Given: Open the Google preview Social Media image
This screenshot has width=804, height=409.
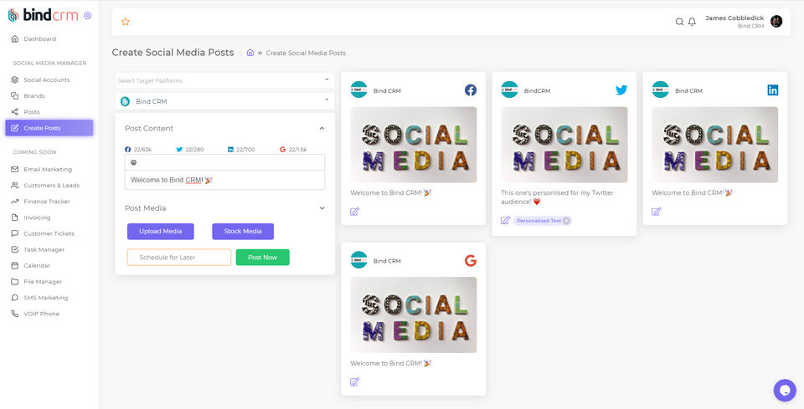Looking at the screenshot, I should pyautogui.click(x=413, y=314).
